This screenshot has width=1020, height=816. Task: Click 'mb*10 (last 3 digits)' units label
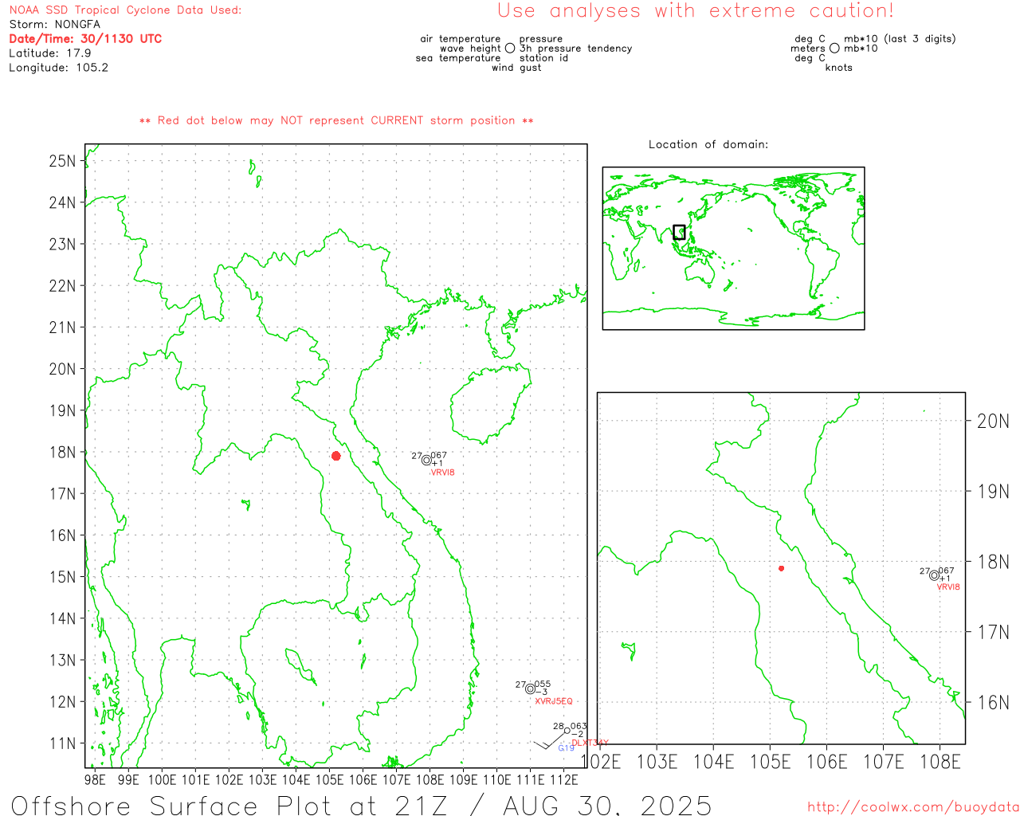pos(900,39)
